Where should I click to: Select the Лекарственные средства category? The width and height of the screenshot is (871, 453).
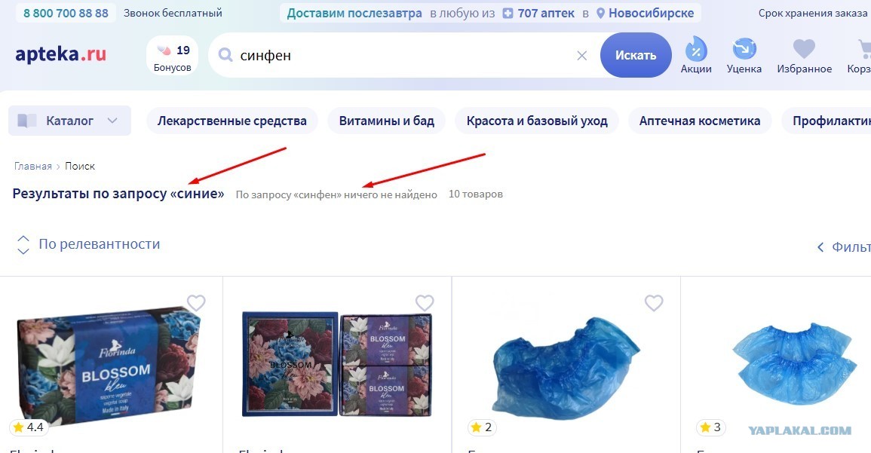click(x=232, y=121)
